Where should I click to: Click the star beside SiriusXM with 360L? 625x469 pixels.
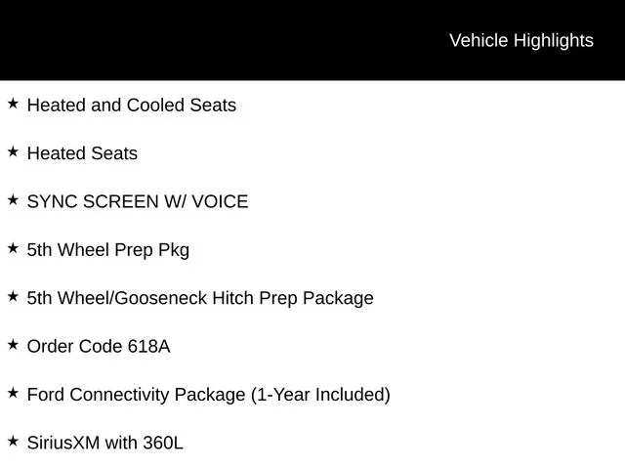coord(13,441)
